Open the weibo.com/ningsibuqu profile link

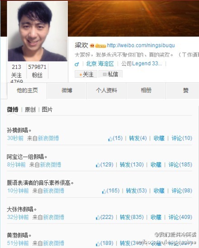pos(141,45)
